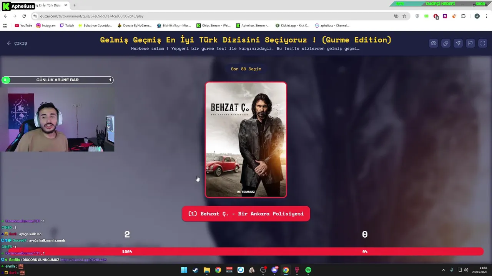Toggle the eye preview icon in quiz header

pyautogui.click(x=434, y=43)
